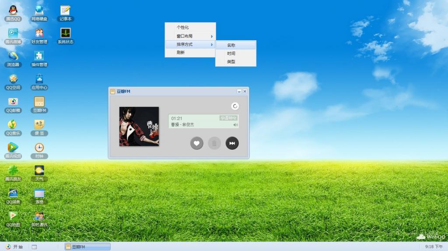Image resolution: width=448 pixels, height=251 pixels.
Task: Minimize the 豆瓣FM window
Action: tap(239, 91)
